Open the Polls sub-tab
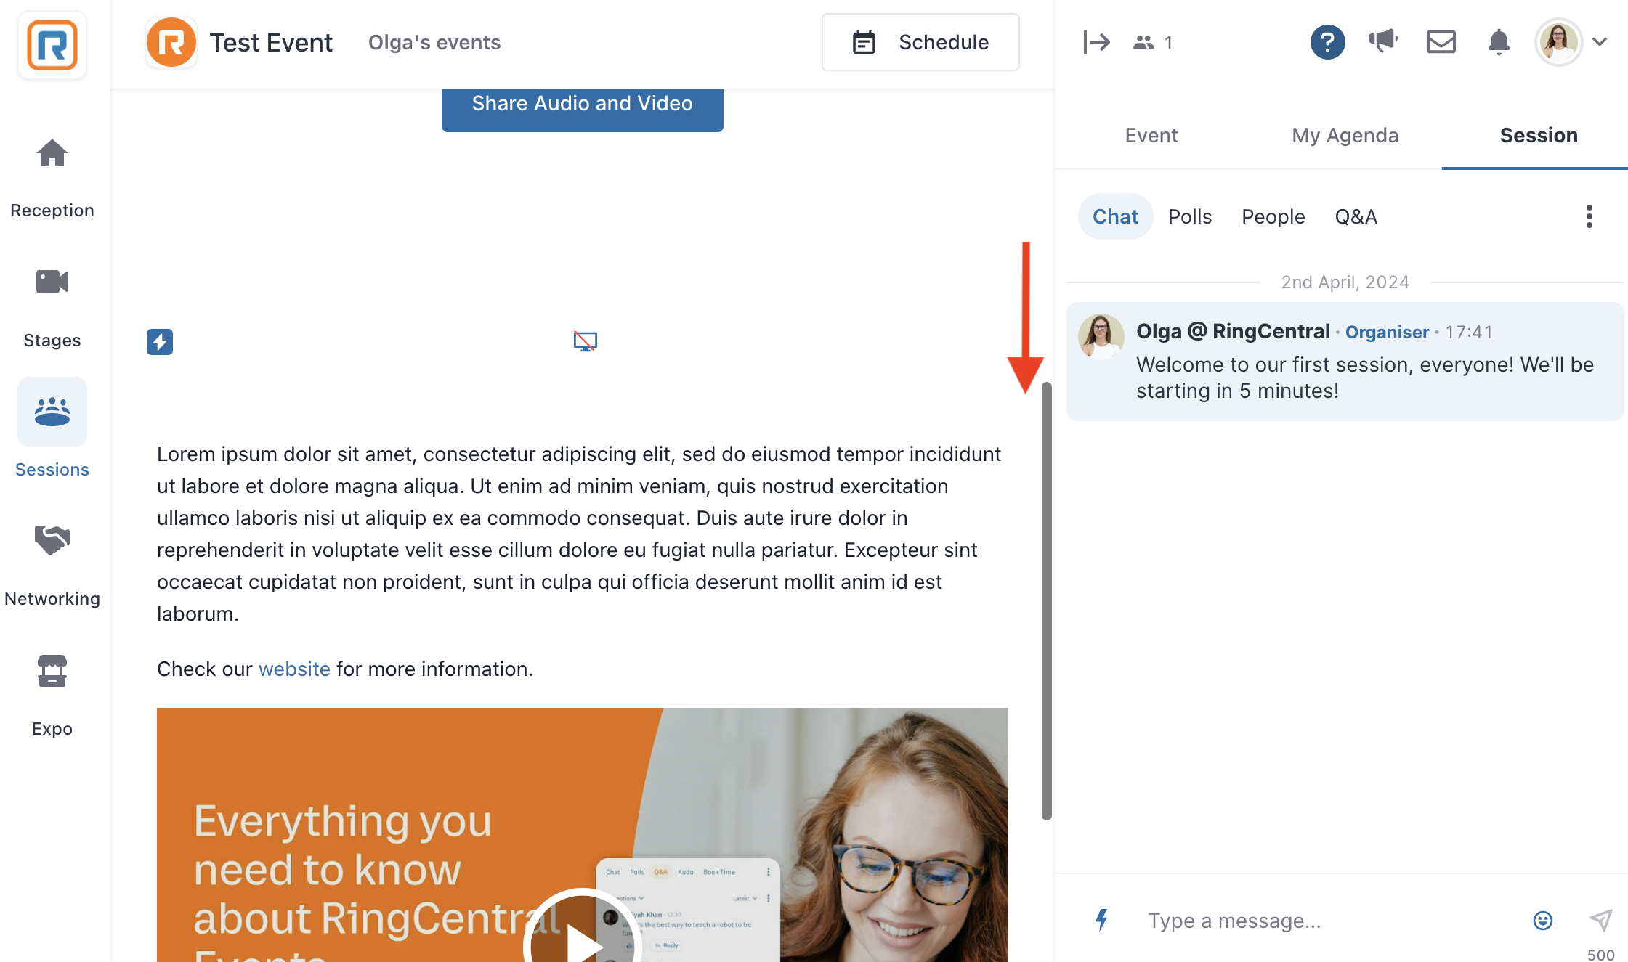The width and height of the screenshot is (1628, 962). pos(1190,216)
